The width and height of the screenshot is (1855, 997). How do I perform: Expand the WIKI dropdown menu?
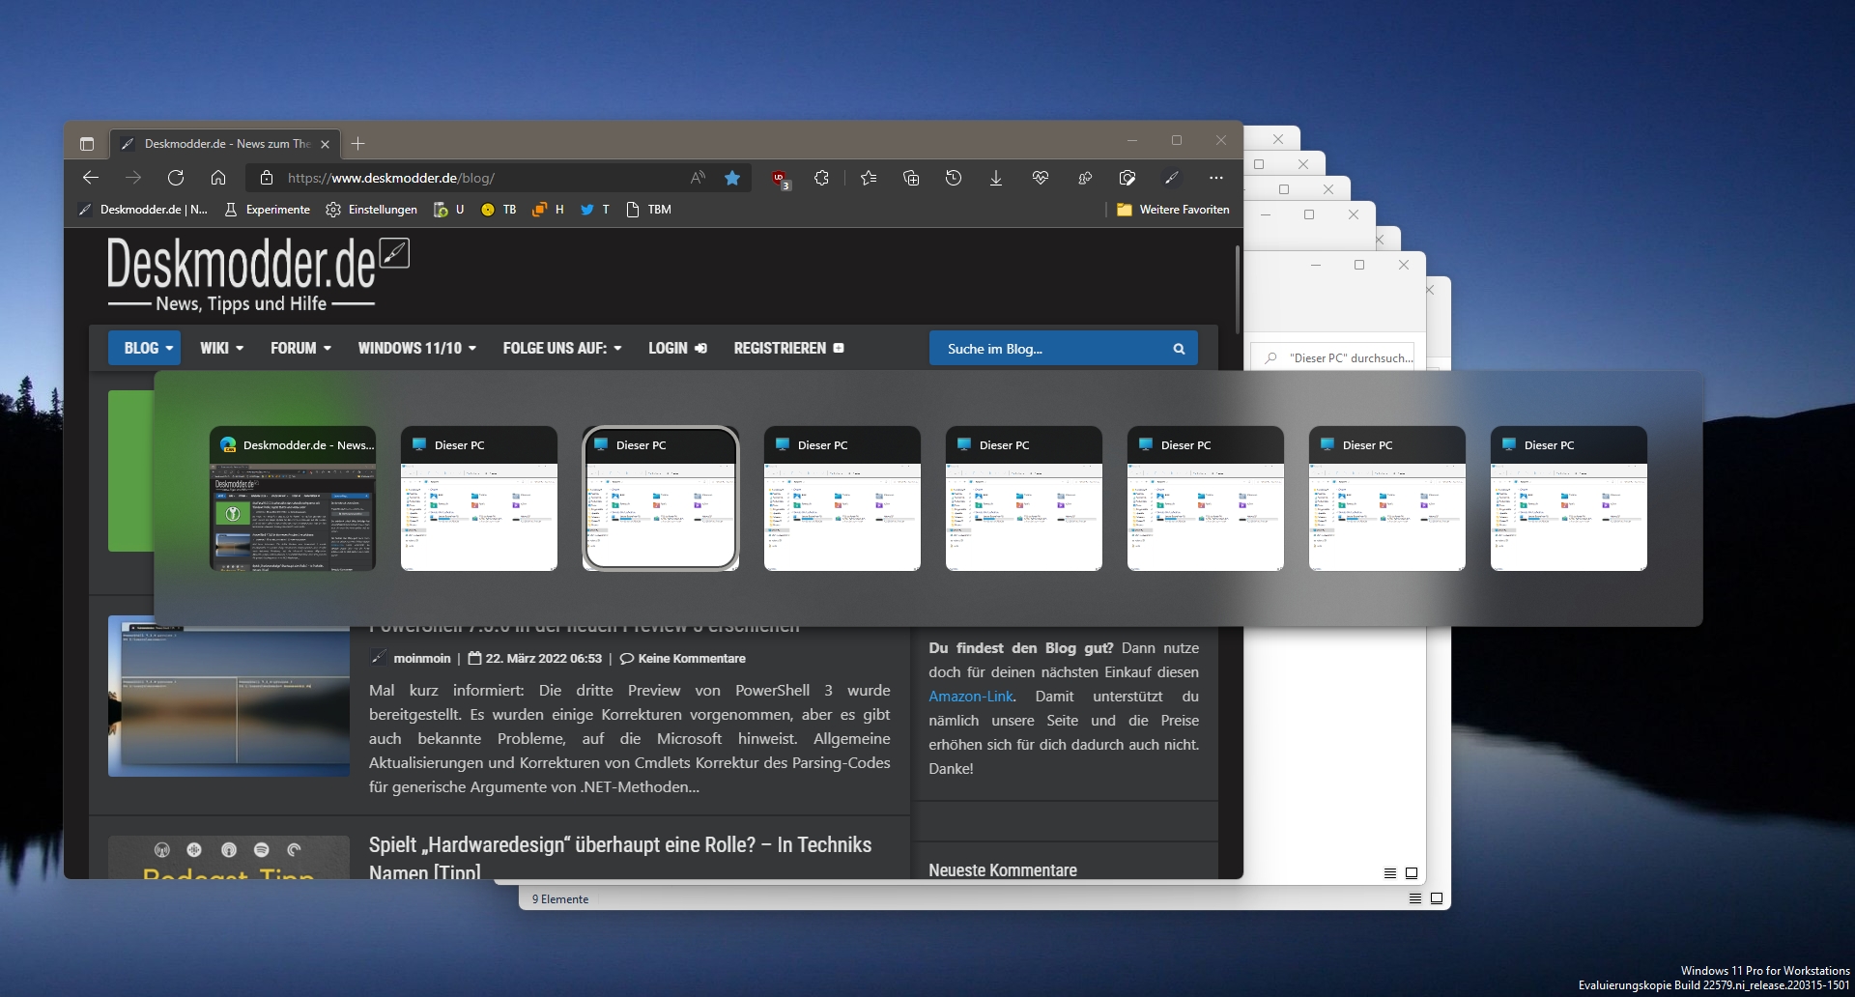(x=221, y=348)
